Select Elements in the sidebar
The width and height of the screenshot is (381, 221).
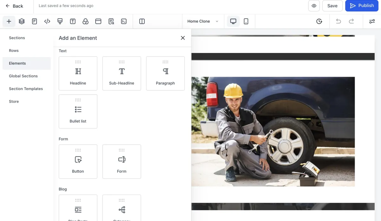tap(27, 63)
